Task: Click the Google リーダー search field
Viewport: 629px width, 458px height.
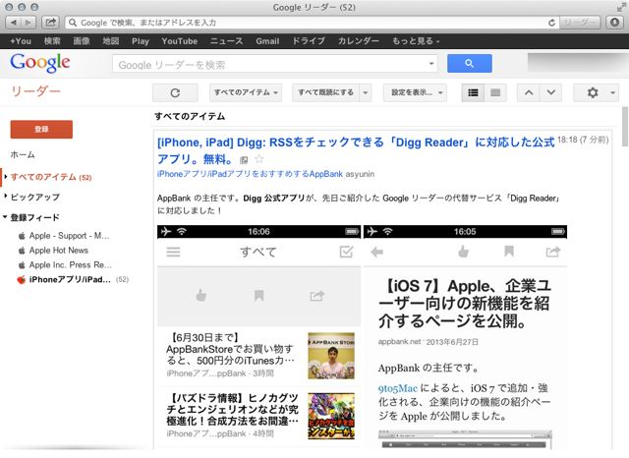Action: click(275, 64)
